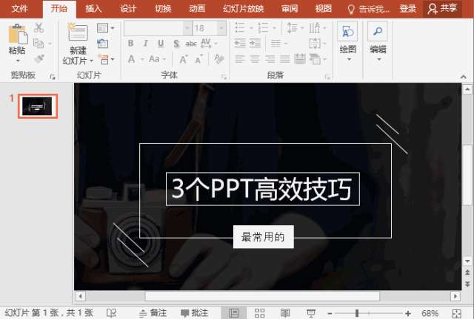Fit slide to current window icon
The image size is (474, 319).
(x=456, y=314)
